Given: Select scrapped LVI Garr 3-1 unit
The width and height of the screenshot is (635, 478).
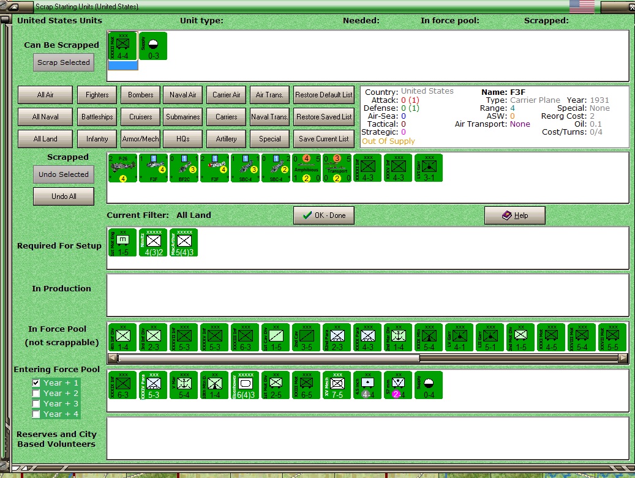Looking at the screenshot, I should [429, 168].
